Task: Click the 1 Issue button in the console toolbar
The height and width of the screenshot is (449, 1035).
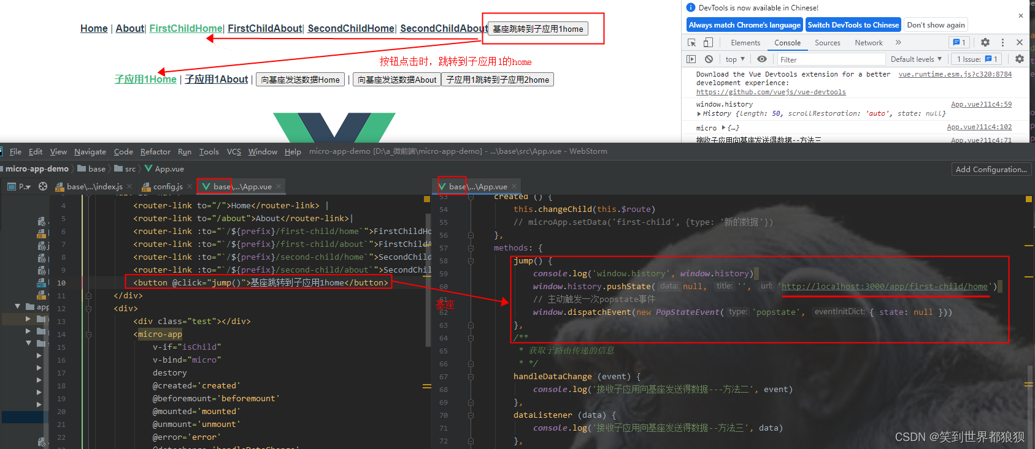Action: tap(977, 59)
